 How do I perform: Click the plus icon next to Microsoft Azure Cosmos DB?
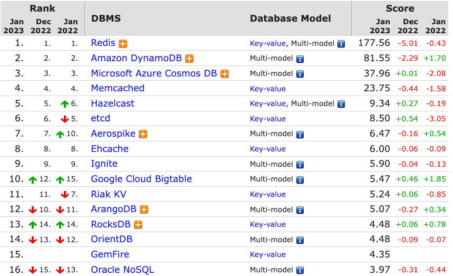(225, 74)
